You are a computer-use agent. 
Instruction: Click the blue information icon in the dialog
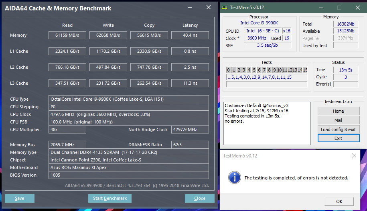(234, 177)
